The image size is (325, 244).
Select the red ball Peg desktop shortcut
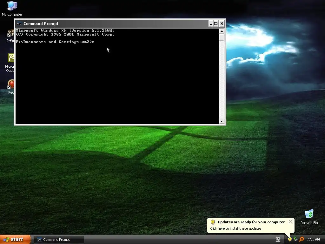tap(11, 87)
